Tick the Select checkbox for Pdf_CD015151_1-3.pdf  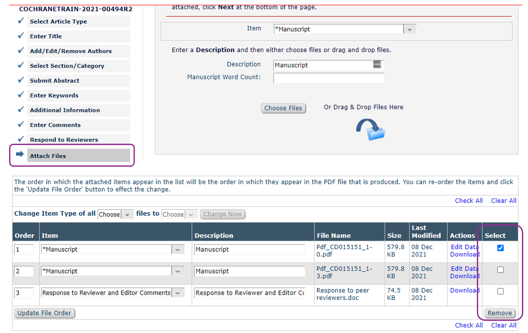(x=500, y=270)
